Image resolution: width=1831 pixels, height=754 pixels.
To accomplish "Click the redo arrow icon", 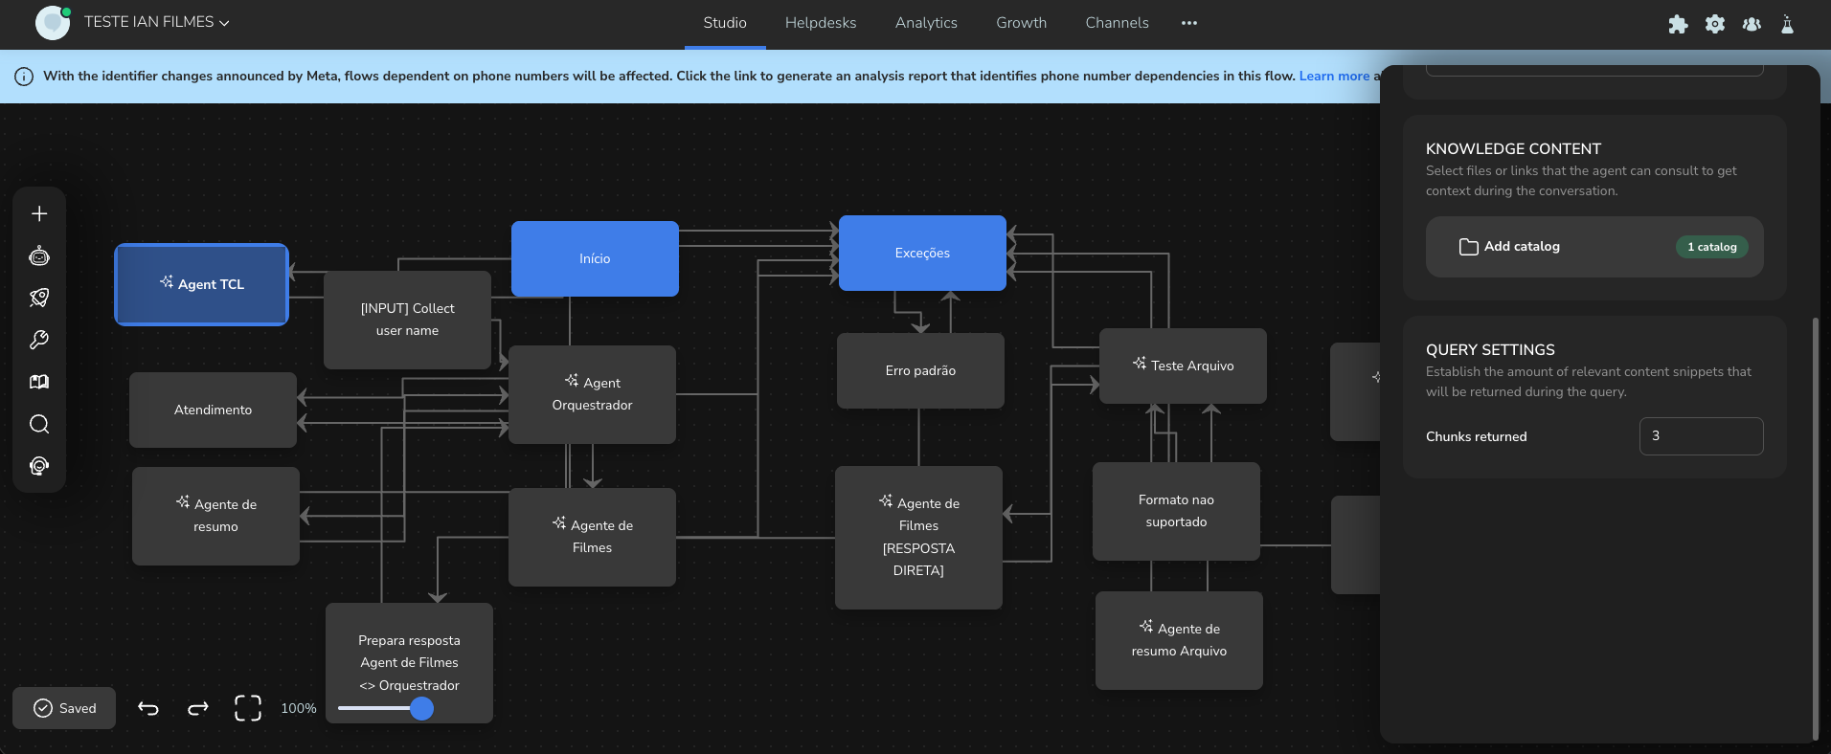I will [x=198, y=708].
